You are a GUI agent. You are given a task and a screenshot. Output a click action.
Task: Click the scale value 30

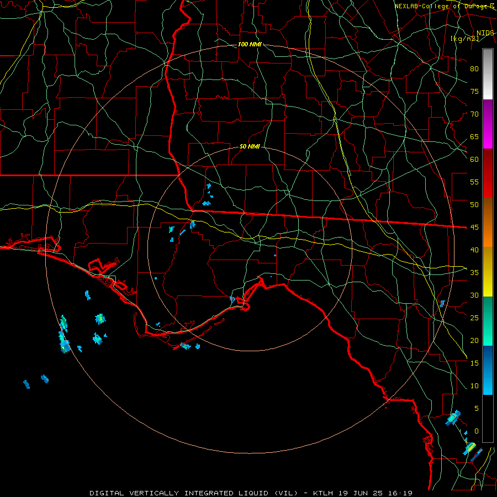[474, 295]
